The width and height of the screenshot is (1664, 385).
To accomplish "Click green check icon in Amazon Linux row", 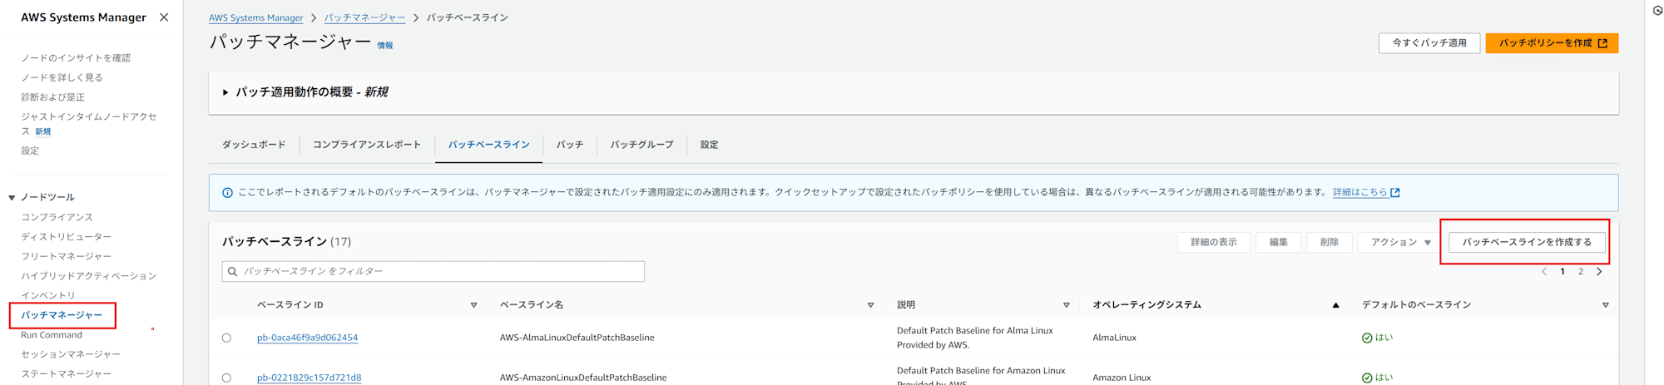I will 1367,378.
